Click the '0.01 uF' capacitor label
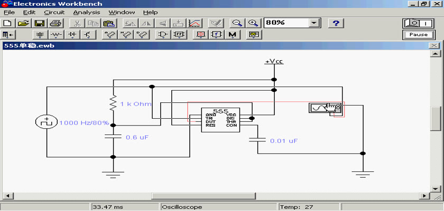The height and width of the screenshot is (211, 444). pyautogui.click(x=284, y=141)
